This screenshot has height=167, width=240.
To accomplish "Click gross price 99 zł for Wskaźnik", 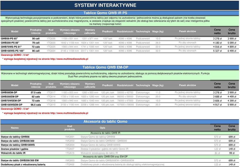I will tap(232, 153).
